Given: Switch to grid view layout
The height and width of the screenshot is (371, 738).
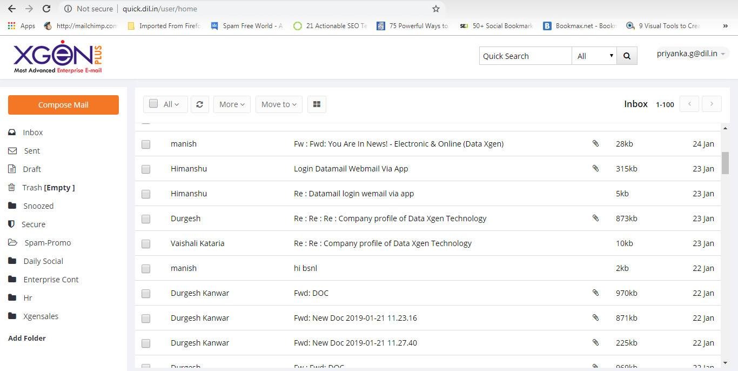Looking at the screenshot, I should click(317, 104).
